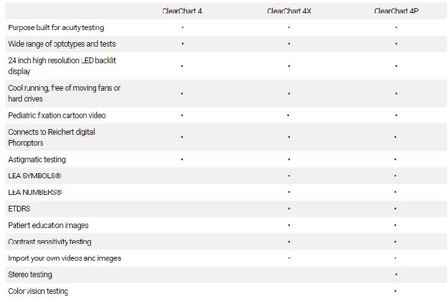
Task: Click the dot marker in Color vision testing row
Action: click(396, 291)
